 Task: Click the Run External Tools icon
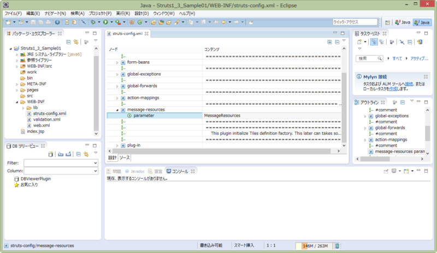118,22
